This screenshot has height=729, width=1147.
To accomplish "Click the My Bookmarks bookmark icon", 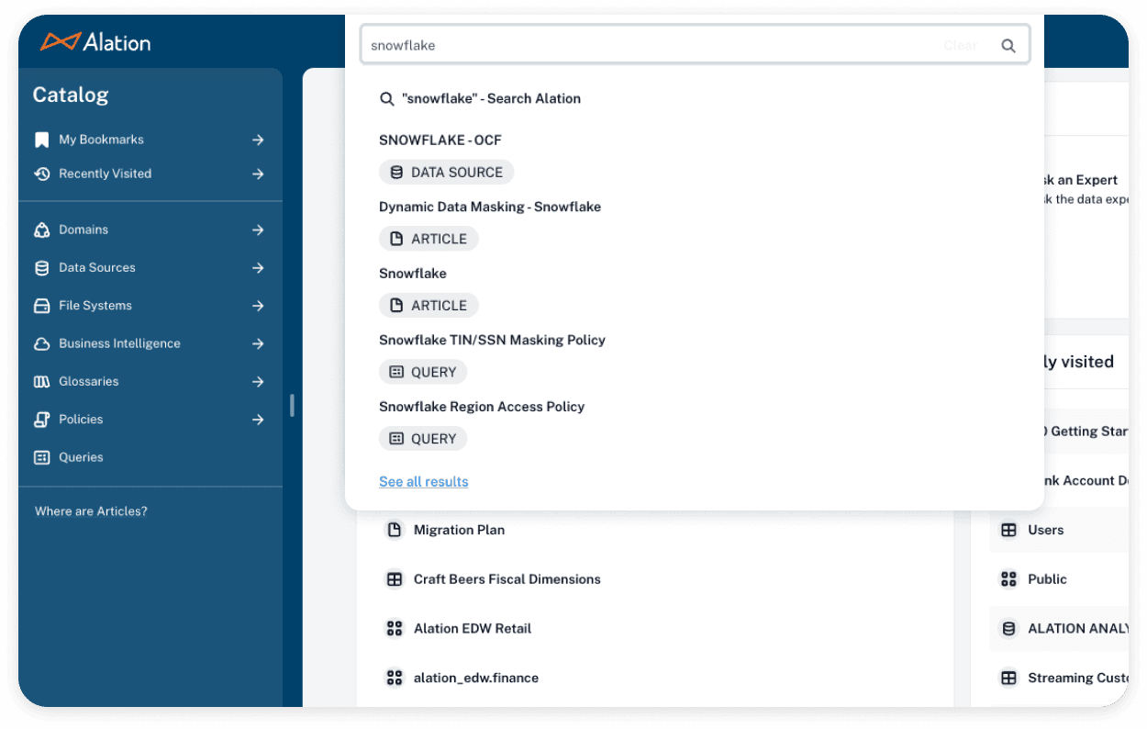I will point(41,140).
